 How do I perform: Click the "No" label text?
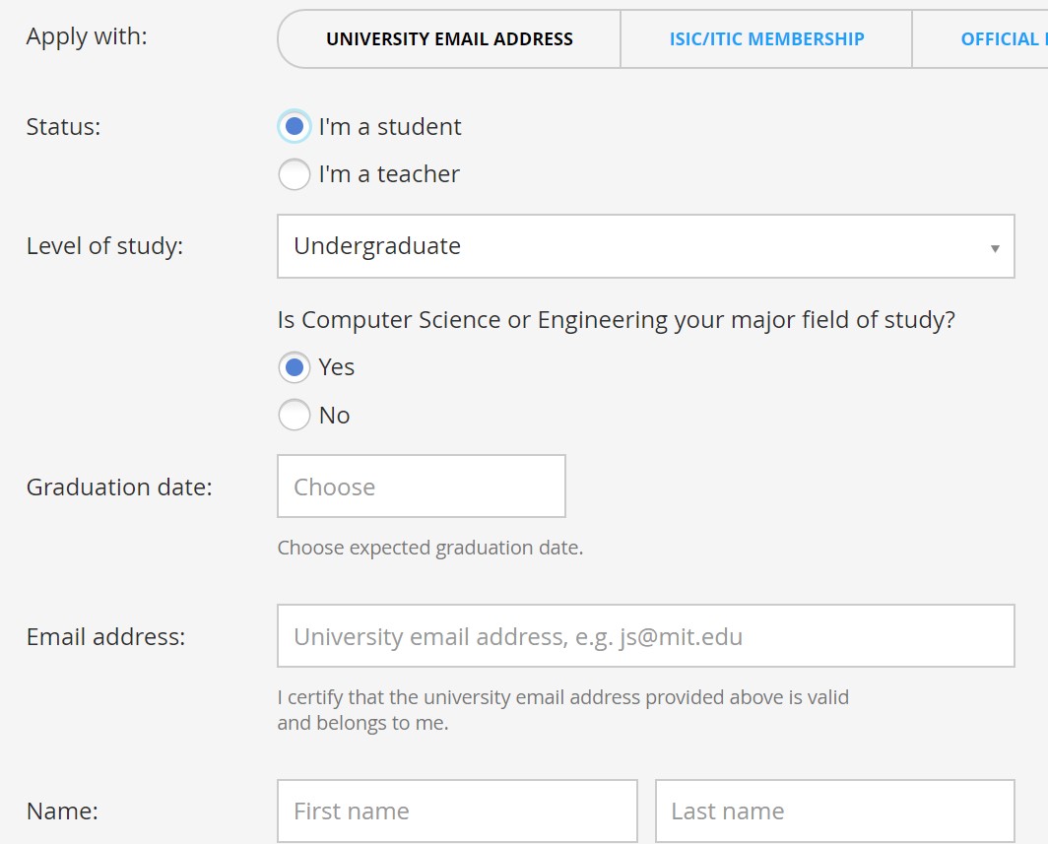click(x=335, y=416)
